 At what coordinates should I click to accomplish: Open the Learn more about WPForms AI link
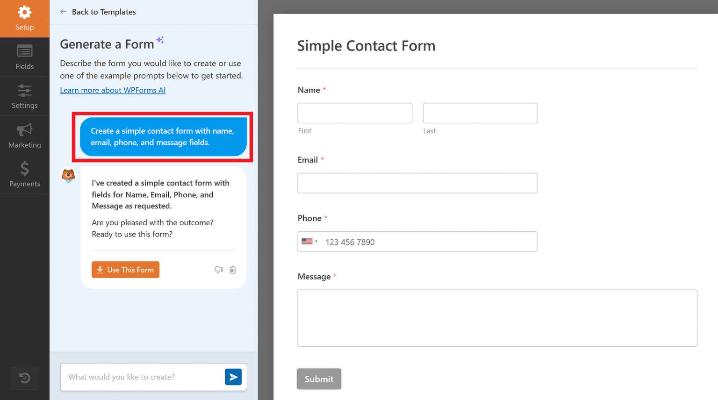pos(113,90)
